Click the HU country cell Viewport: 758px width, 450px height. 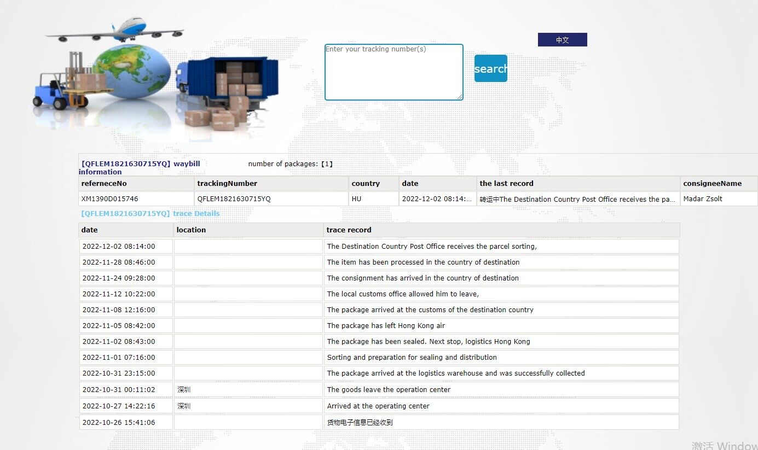click(x=374, y=199)
